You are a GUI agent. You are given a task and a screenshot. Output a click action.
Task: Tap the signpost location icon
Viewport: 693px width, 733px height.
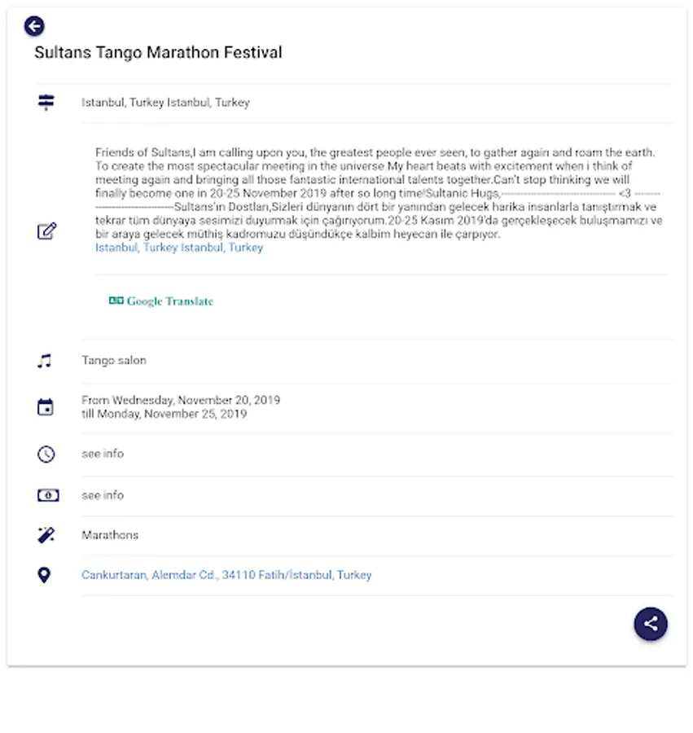click(46, 103)
